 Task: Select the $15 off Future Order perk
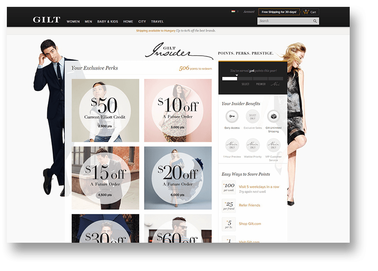[105, 178]
